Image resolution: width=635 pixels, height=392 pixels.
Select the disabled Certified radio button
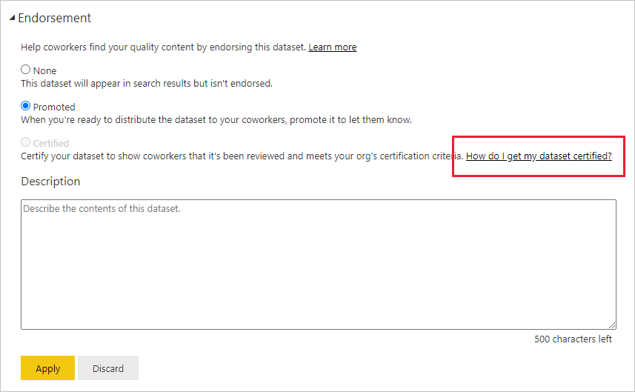tap(25, 142)
